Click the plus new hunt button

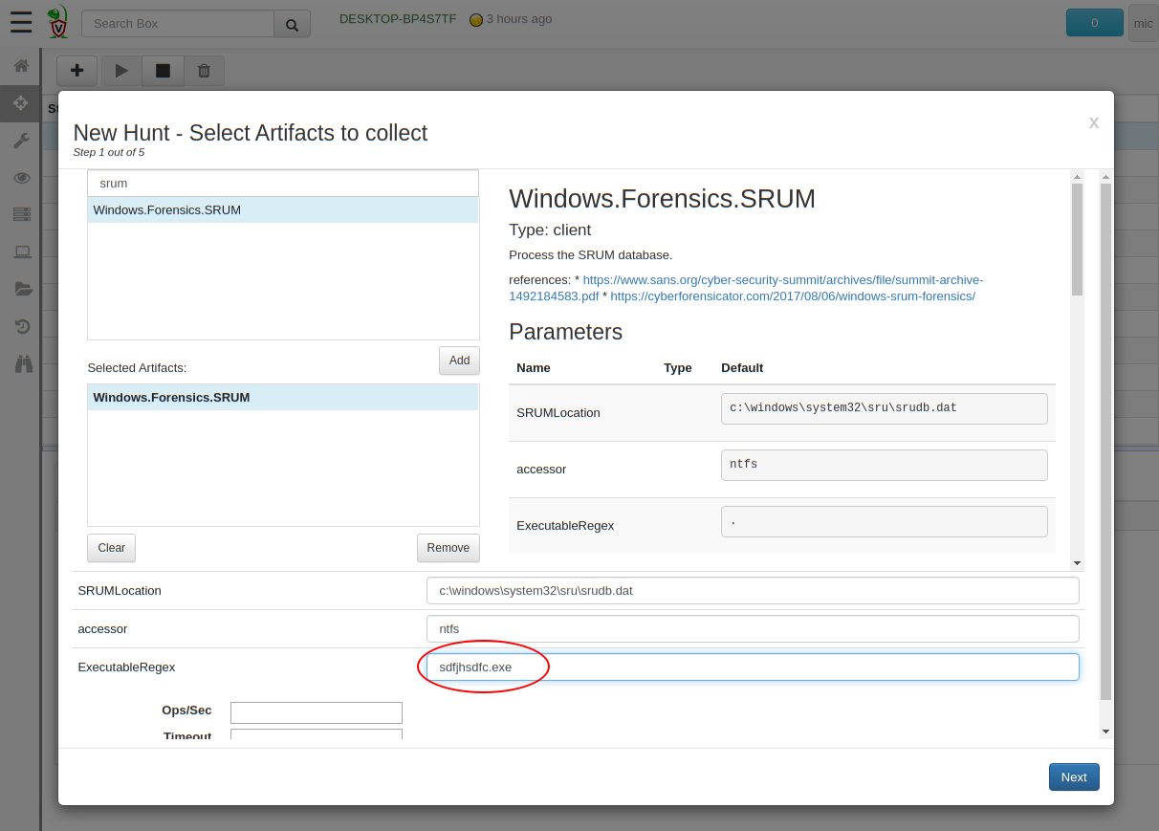77,71
